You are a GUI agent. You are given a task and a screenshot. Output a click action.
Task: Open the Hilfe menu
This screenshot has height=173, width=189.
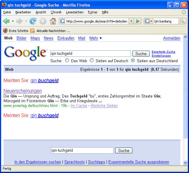[105, 12]
